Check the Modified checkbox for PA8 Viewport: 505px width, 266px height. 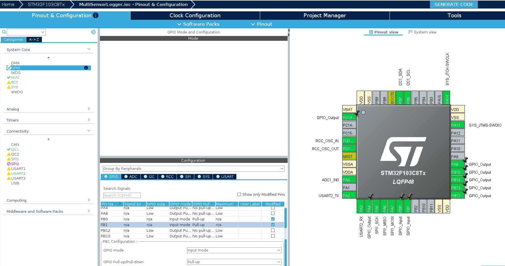[273, 213]
